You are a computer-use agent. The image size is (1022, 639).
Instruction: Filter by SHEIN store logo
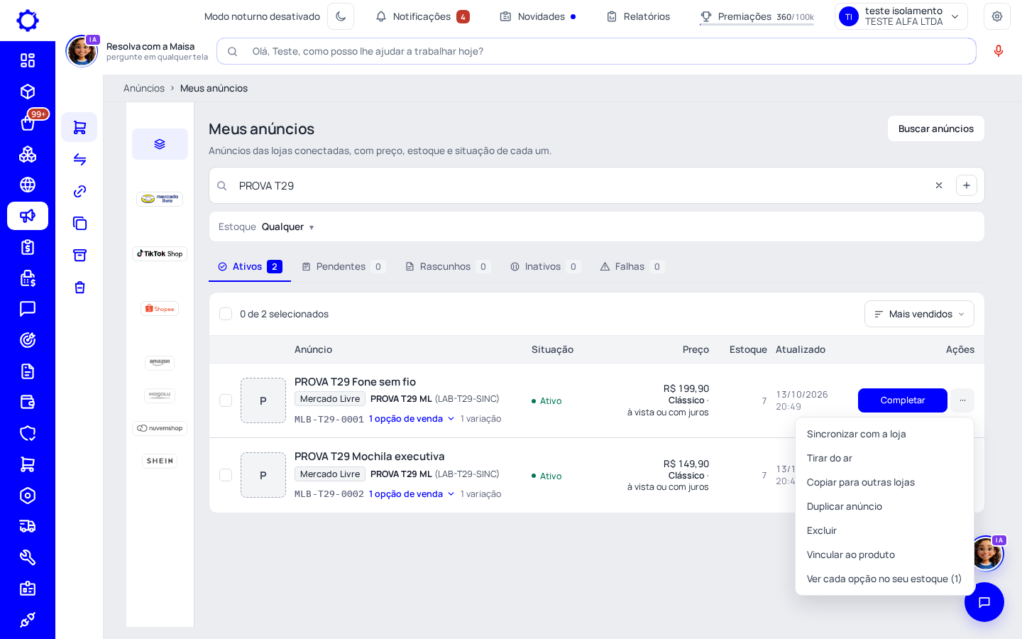coord(160,461)
